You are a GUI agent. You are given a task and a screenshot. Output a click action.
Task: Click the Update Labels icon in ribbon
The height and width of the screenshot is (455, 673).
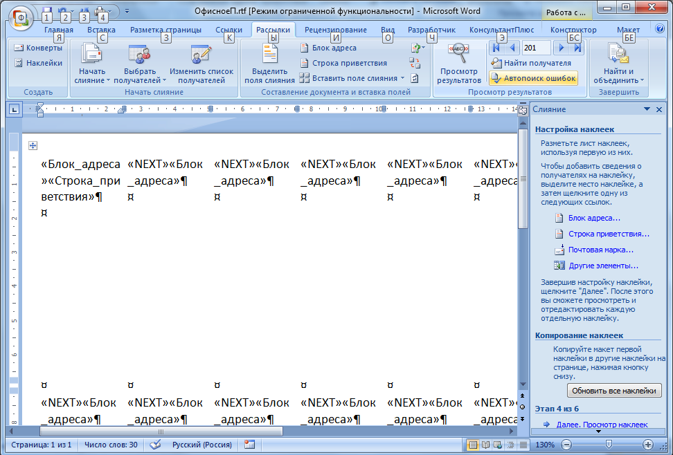[x=415, y=78]
